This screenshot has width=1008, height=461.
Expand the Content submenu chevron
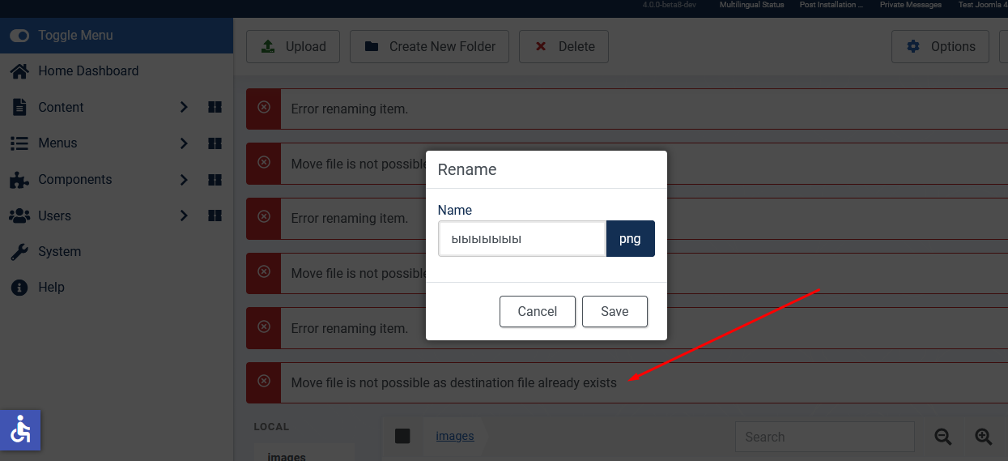click(x=184, y=107)
